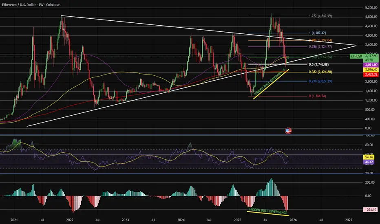Click the purple 44.42 RSI value tag

tap(369, 162)
